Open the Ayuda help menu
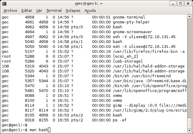This screenshot has height=134, width=193. point(90,11)
